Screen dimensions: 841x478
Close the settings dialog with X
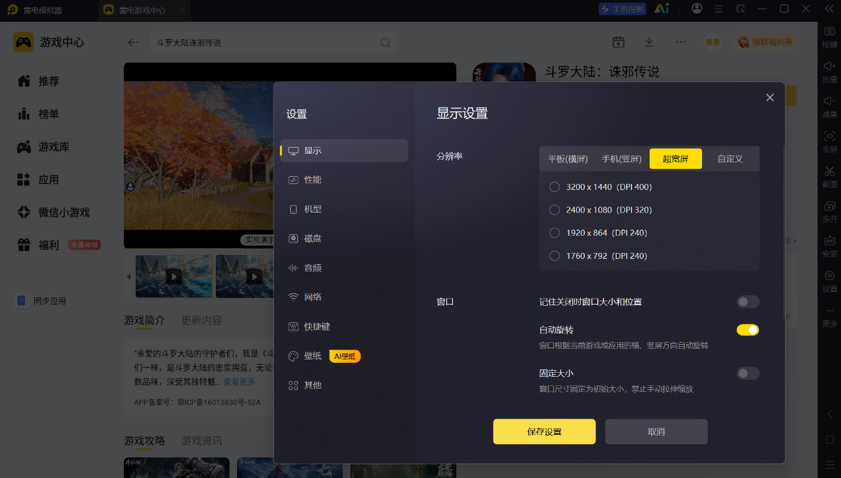point(769,97)
